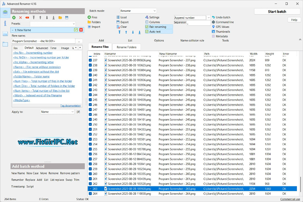Click the save preset floppy icon

coord(67,18)
